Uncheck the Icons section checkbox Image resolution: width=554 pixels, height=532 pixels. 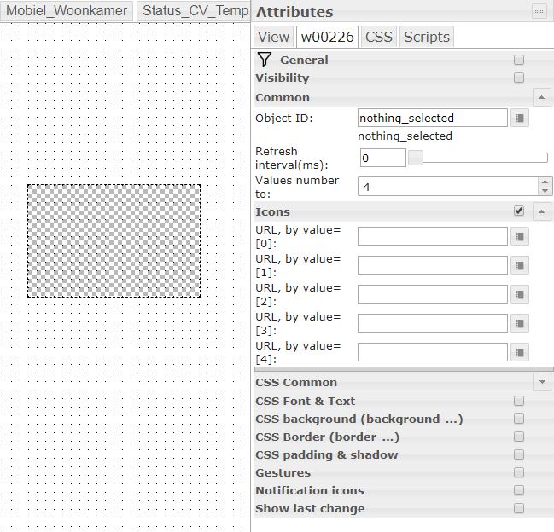tap(519, 211)
